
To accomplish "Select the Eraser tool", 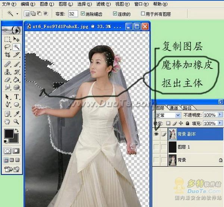I will pyautogui.click(x=7, y=80).
